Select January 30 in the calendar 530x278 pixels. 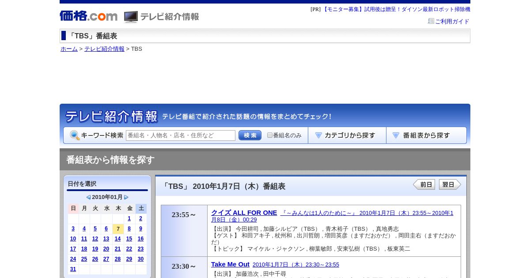pos(141,259)
